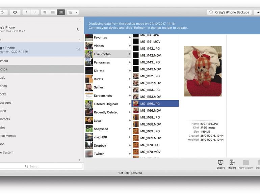This screenshot has width=260, height=195.
Task: Expand the Screenshots album arrow
Action: (x=130, y=95)
